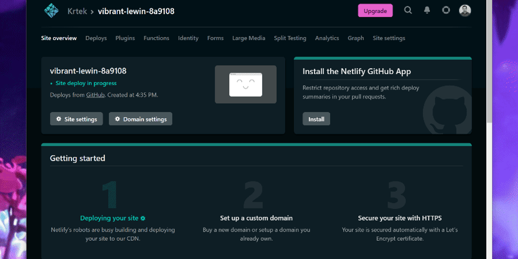Click Secure your site with HTTPS step
The width and height of the screenshot is (518, 259).
(x=400, y=218)
